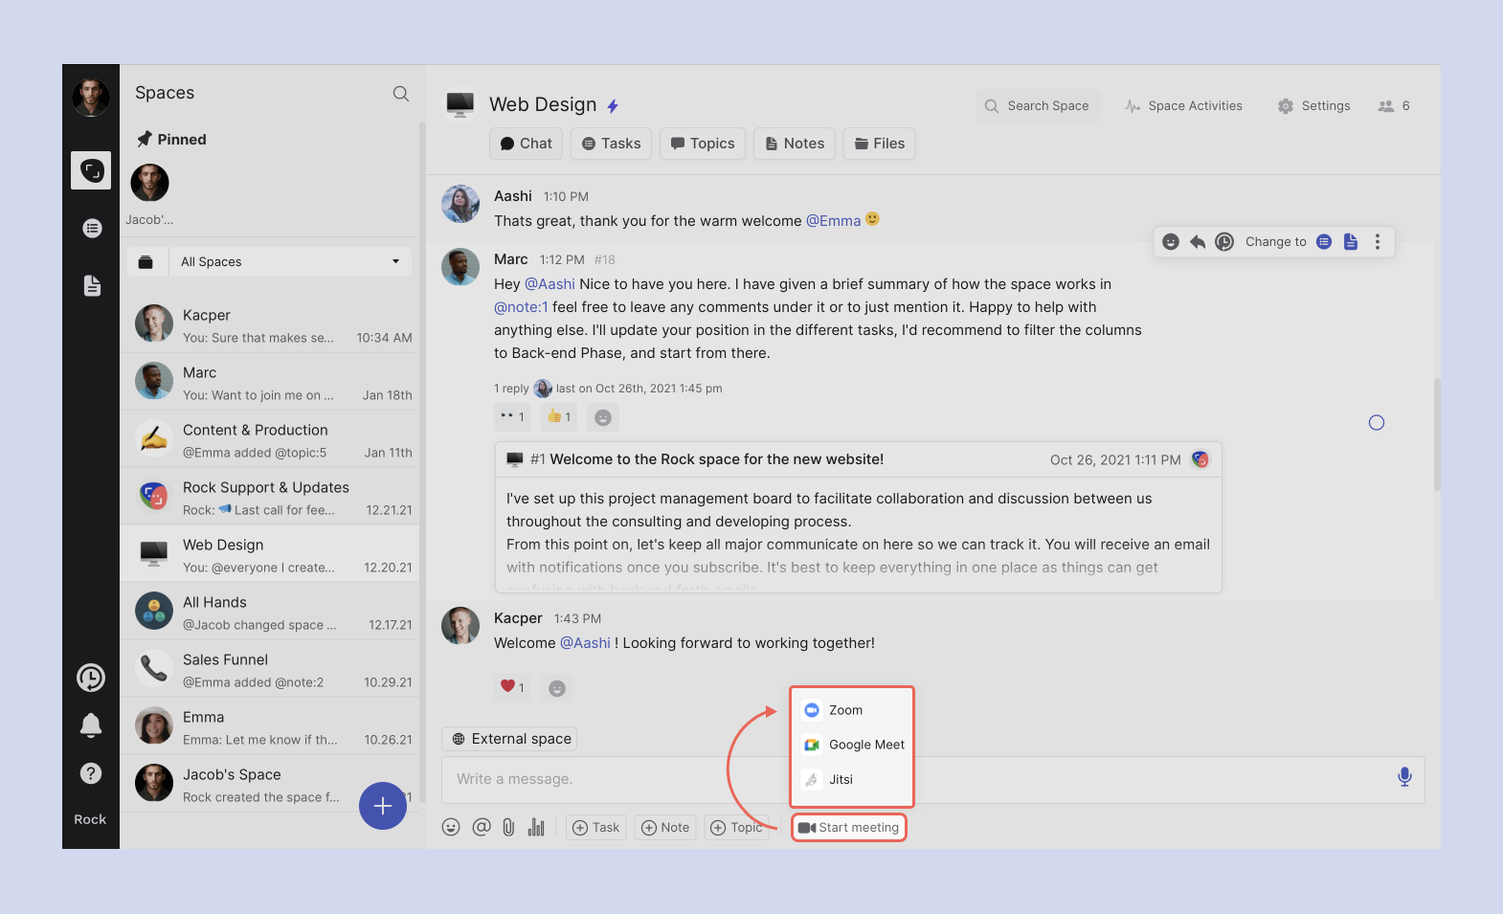Click the @ mention icon

(481, 828)
